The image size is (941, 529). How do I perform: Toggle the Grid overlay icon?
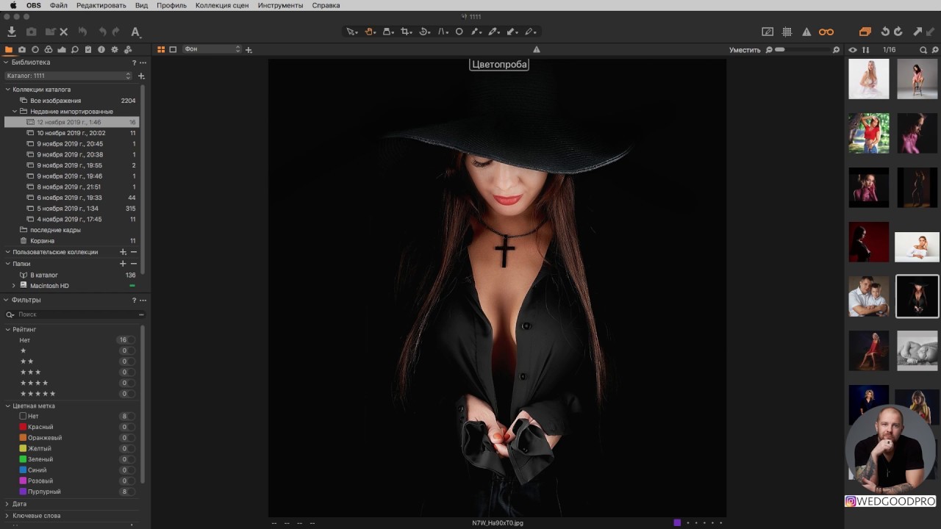point(787,32)
